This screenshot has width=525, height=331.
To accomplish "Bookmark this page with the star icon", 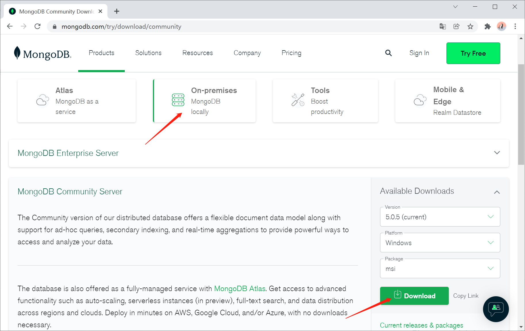I will [x=470, y=26].
